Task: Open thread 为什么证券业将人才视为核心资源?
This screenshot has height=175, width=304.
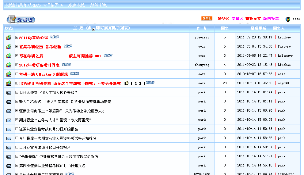Action: (x=48, y=93)
